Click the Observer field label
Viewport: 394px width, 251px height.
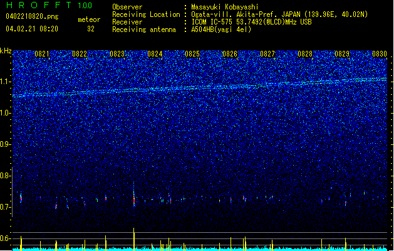[127, 7]
